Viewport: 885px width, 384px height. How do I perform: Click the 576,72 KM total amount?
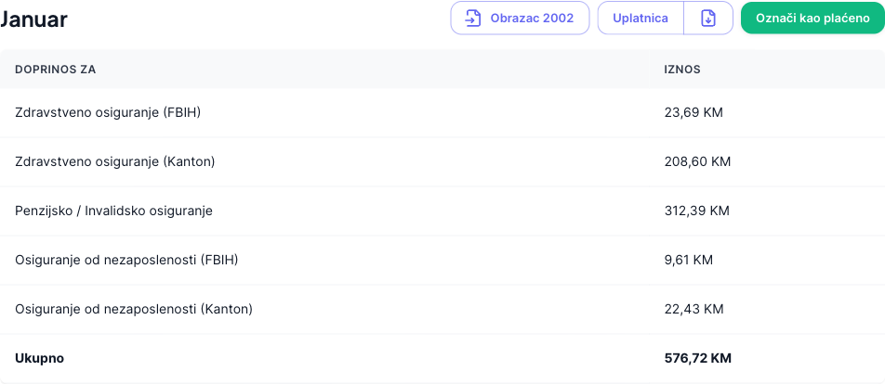[x=697, y=358]
